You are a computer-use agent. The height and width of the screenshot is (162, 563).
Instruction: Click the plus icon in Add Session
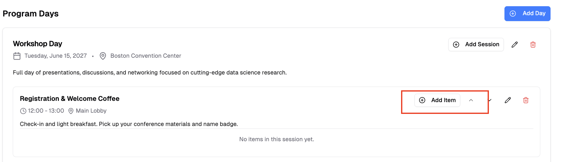click(x=456, y=45)
